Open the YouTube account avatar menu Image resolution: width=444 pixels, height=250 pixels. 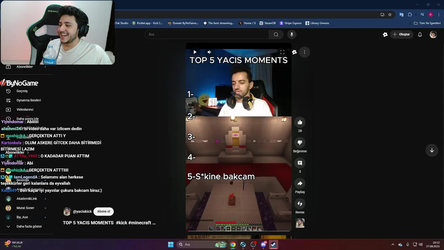click(433, 34)
